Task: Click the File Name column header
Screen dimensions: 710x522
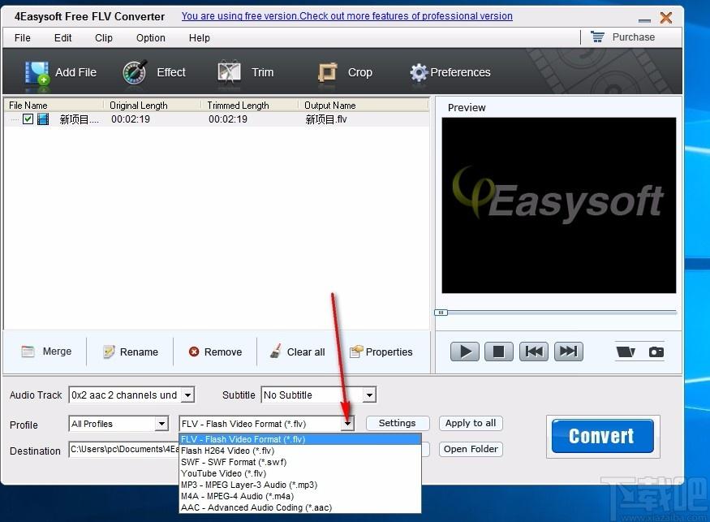Action: pyautogui.click(x=54, y=105)
